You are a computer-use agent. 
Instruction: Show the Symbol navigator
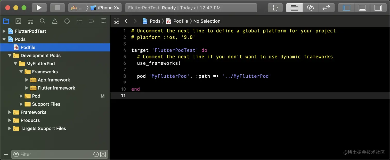pyautogui.click(x=30, y=21)
